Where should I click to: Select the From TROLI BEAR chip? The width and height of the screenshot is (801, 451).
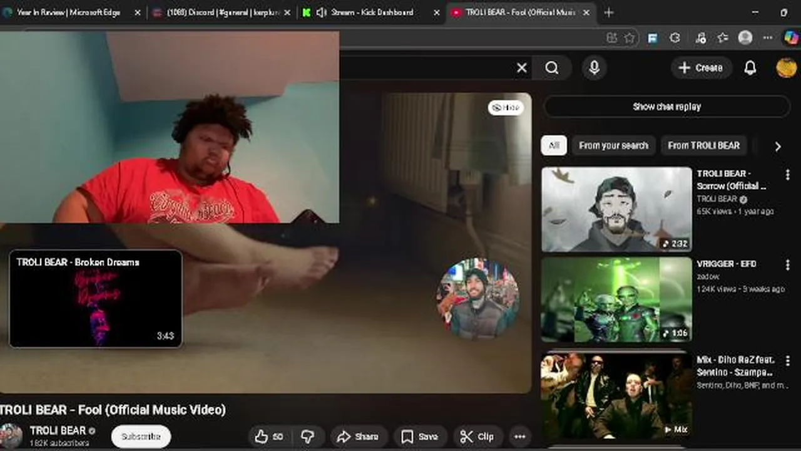pos(703,145)
